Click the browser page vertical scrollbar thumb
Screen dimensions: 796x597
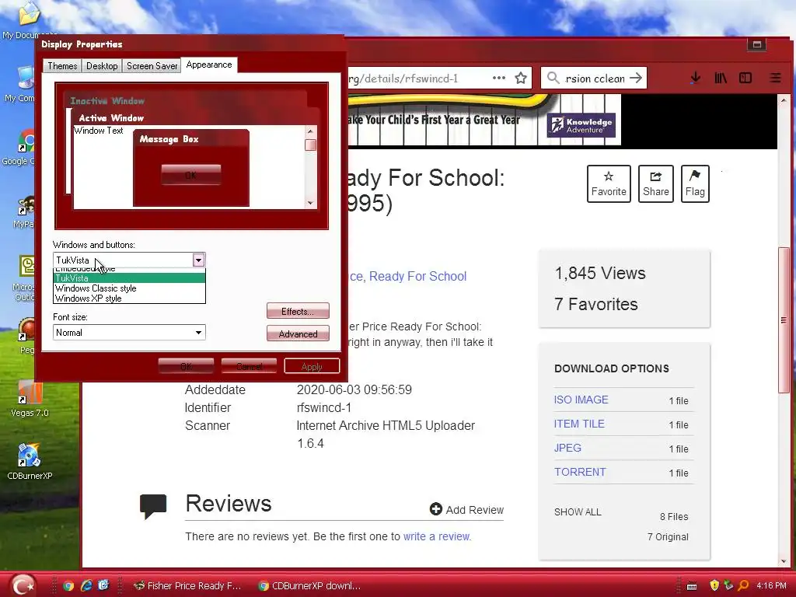[784, 319]
